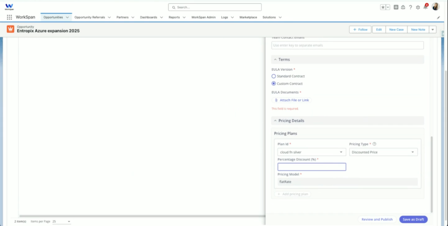Viewport: 448px width, 226px height.
Task: Click the panel vertical scrollbar
Action: click(431, 174)
